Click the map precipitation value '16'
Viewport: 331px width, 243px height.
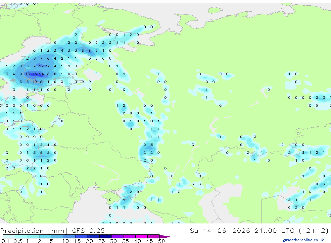[35, 74]
